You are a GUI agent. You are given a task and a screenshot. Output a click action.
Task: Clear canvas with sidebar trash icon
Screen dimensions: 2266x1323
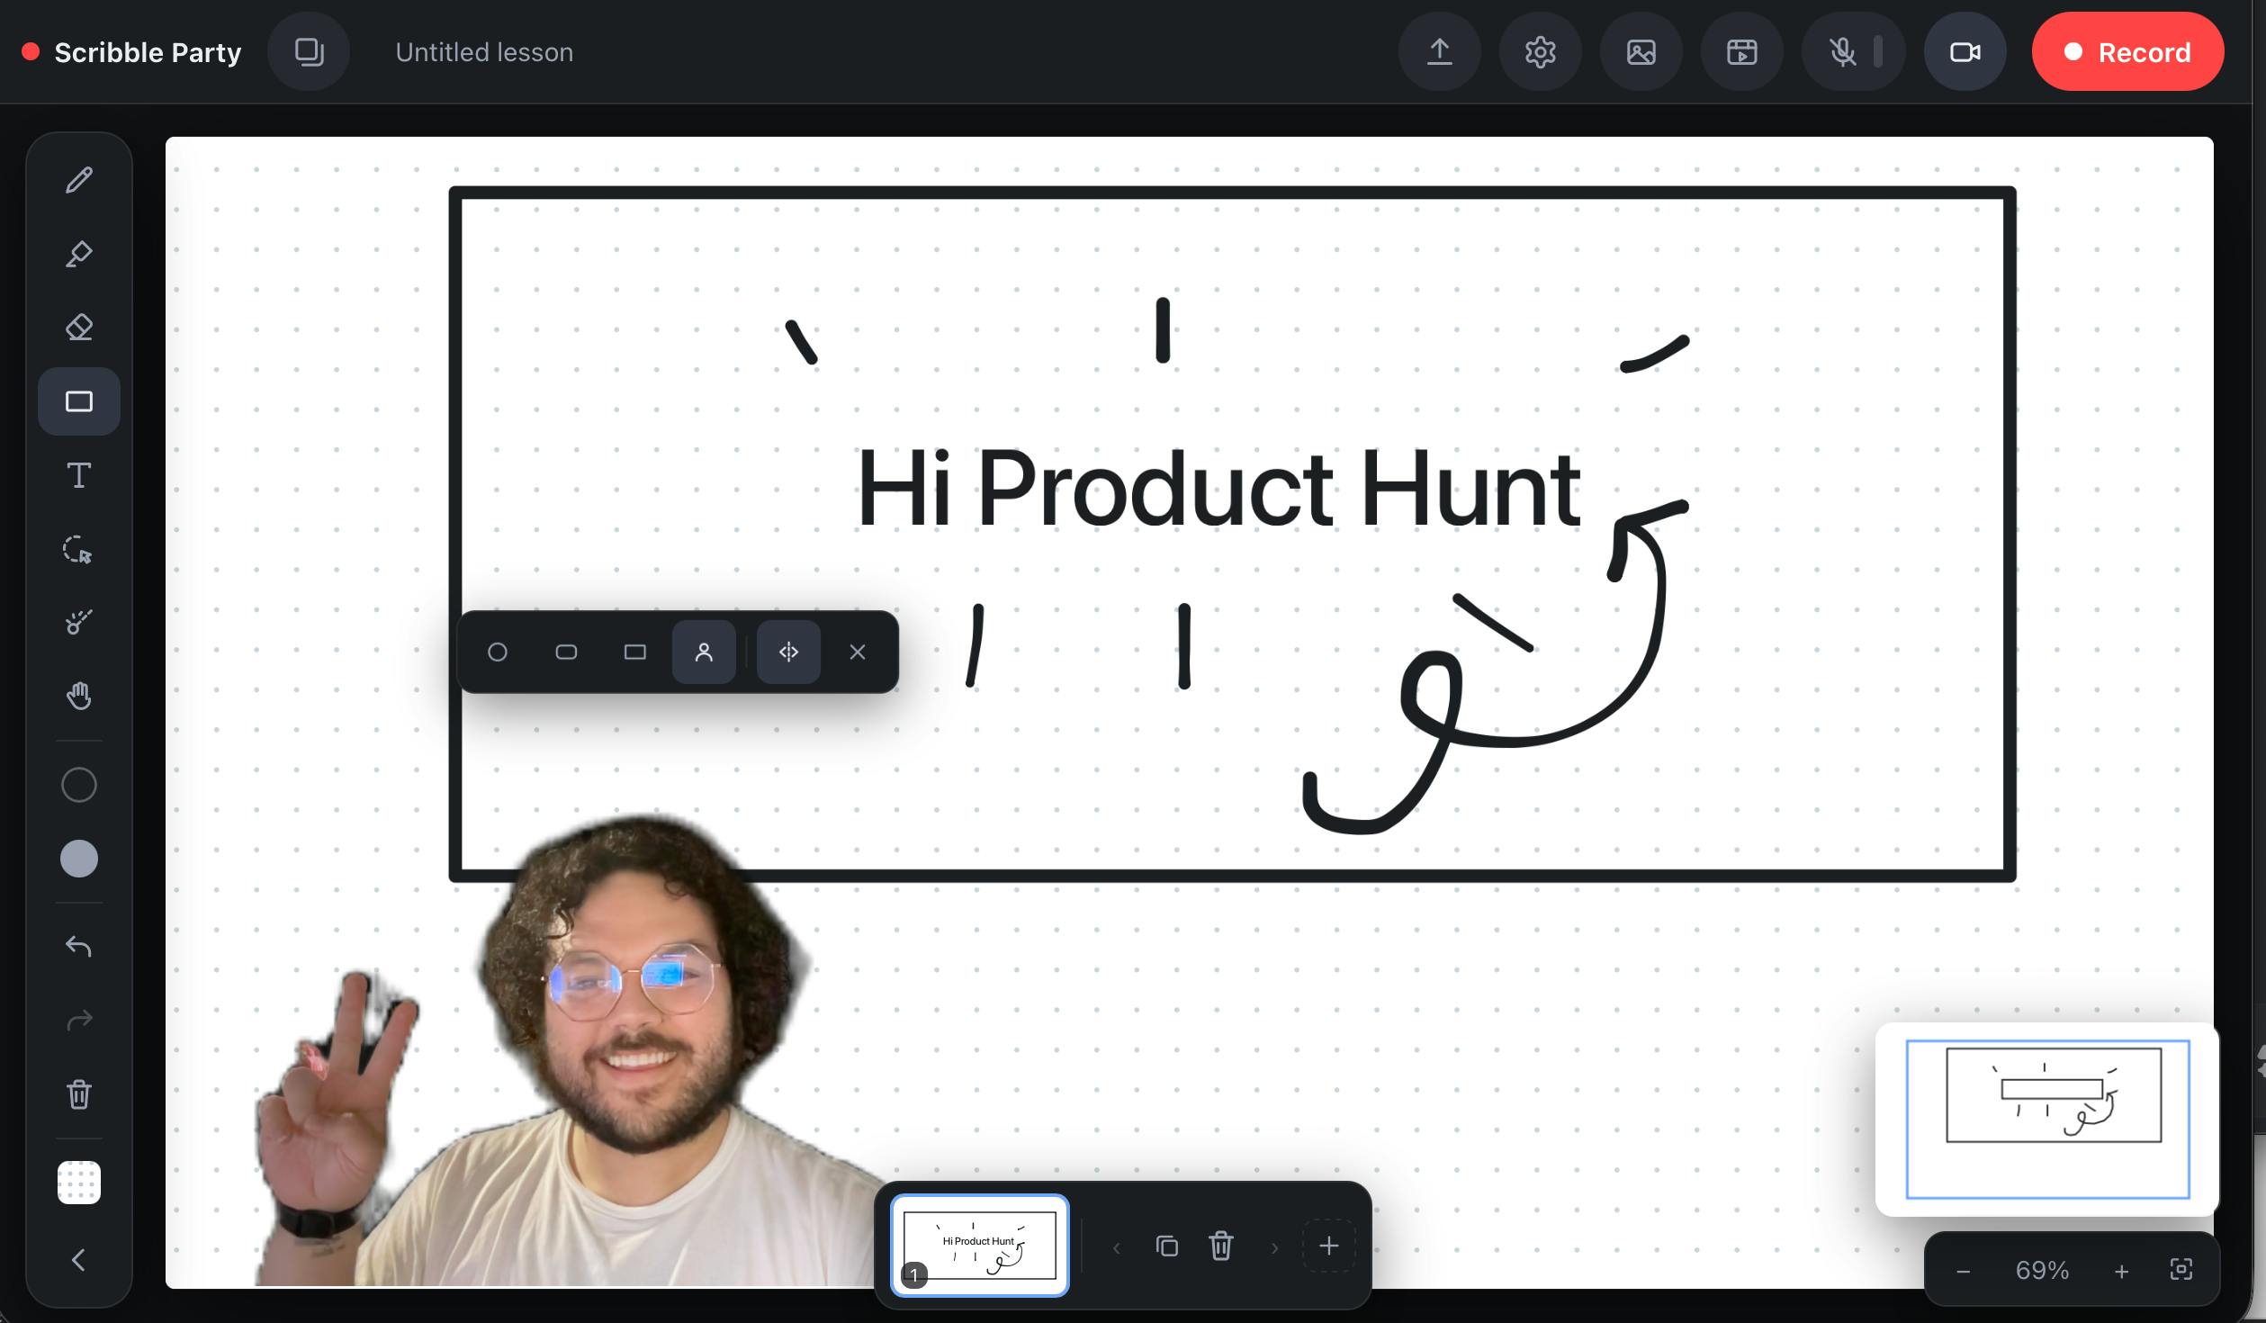pos(79,1094)
